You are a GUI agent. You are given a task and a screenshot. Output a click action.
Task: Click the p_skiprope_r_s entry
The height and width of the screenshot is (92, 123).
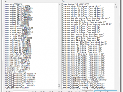pyautogui.click(x=16, y=72)
